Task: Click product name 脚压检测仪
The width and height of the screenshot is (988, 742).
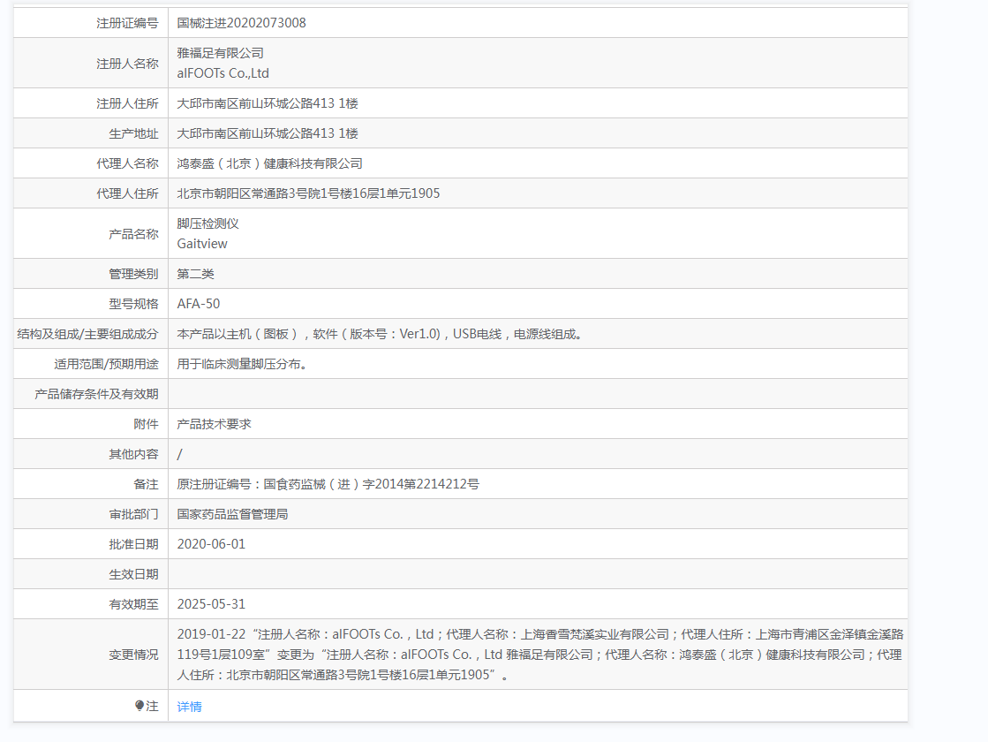Action: pyautogui.click(x=208, y=223)
